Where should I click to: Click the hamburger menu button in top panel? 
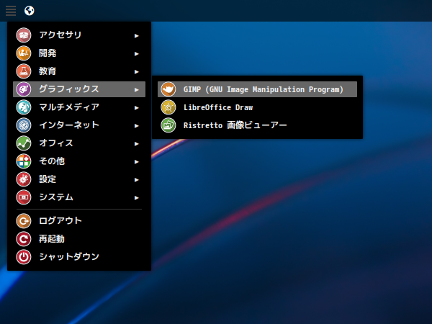[11, 11]
